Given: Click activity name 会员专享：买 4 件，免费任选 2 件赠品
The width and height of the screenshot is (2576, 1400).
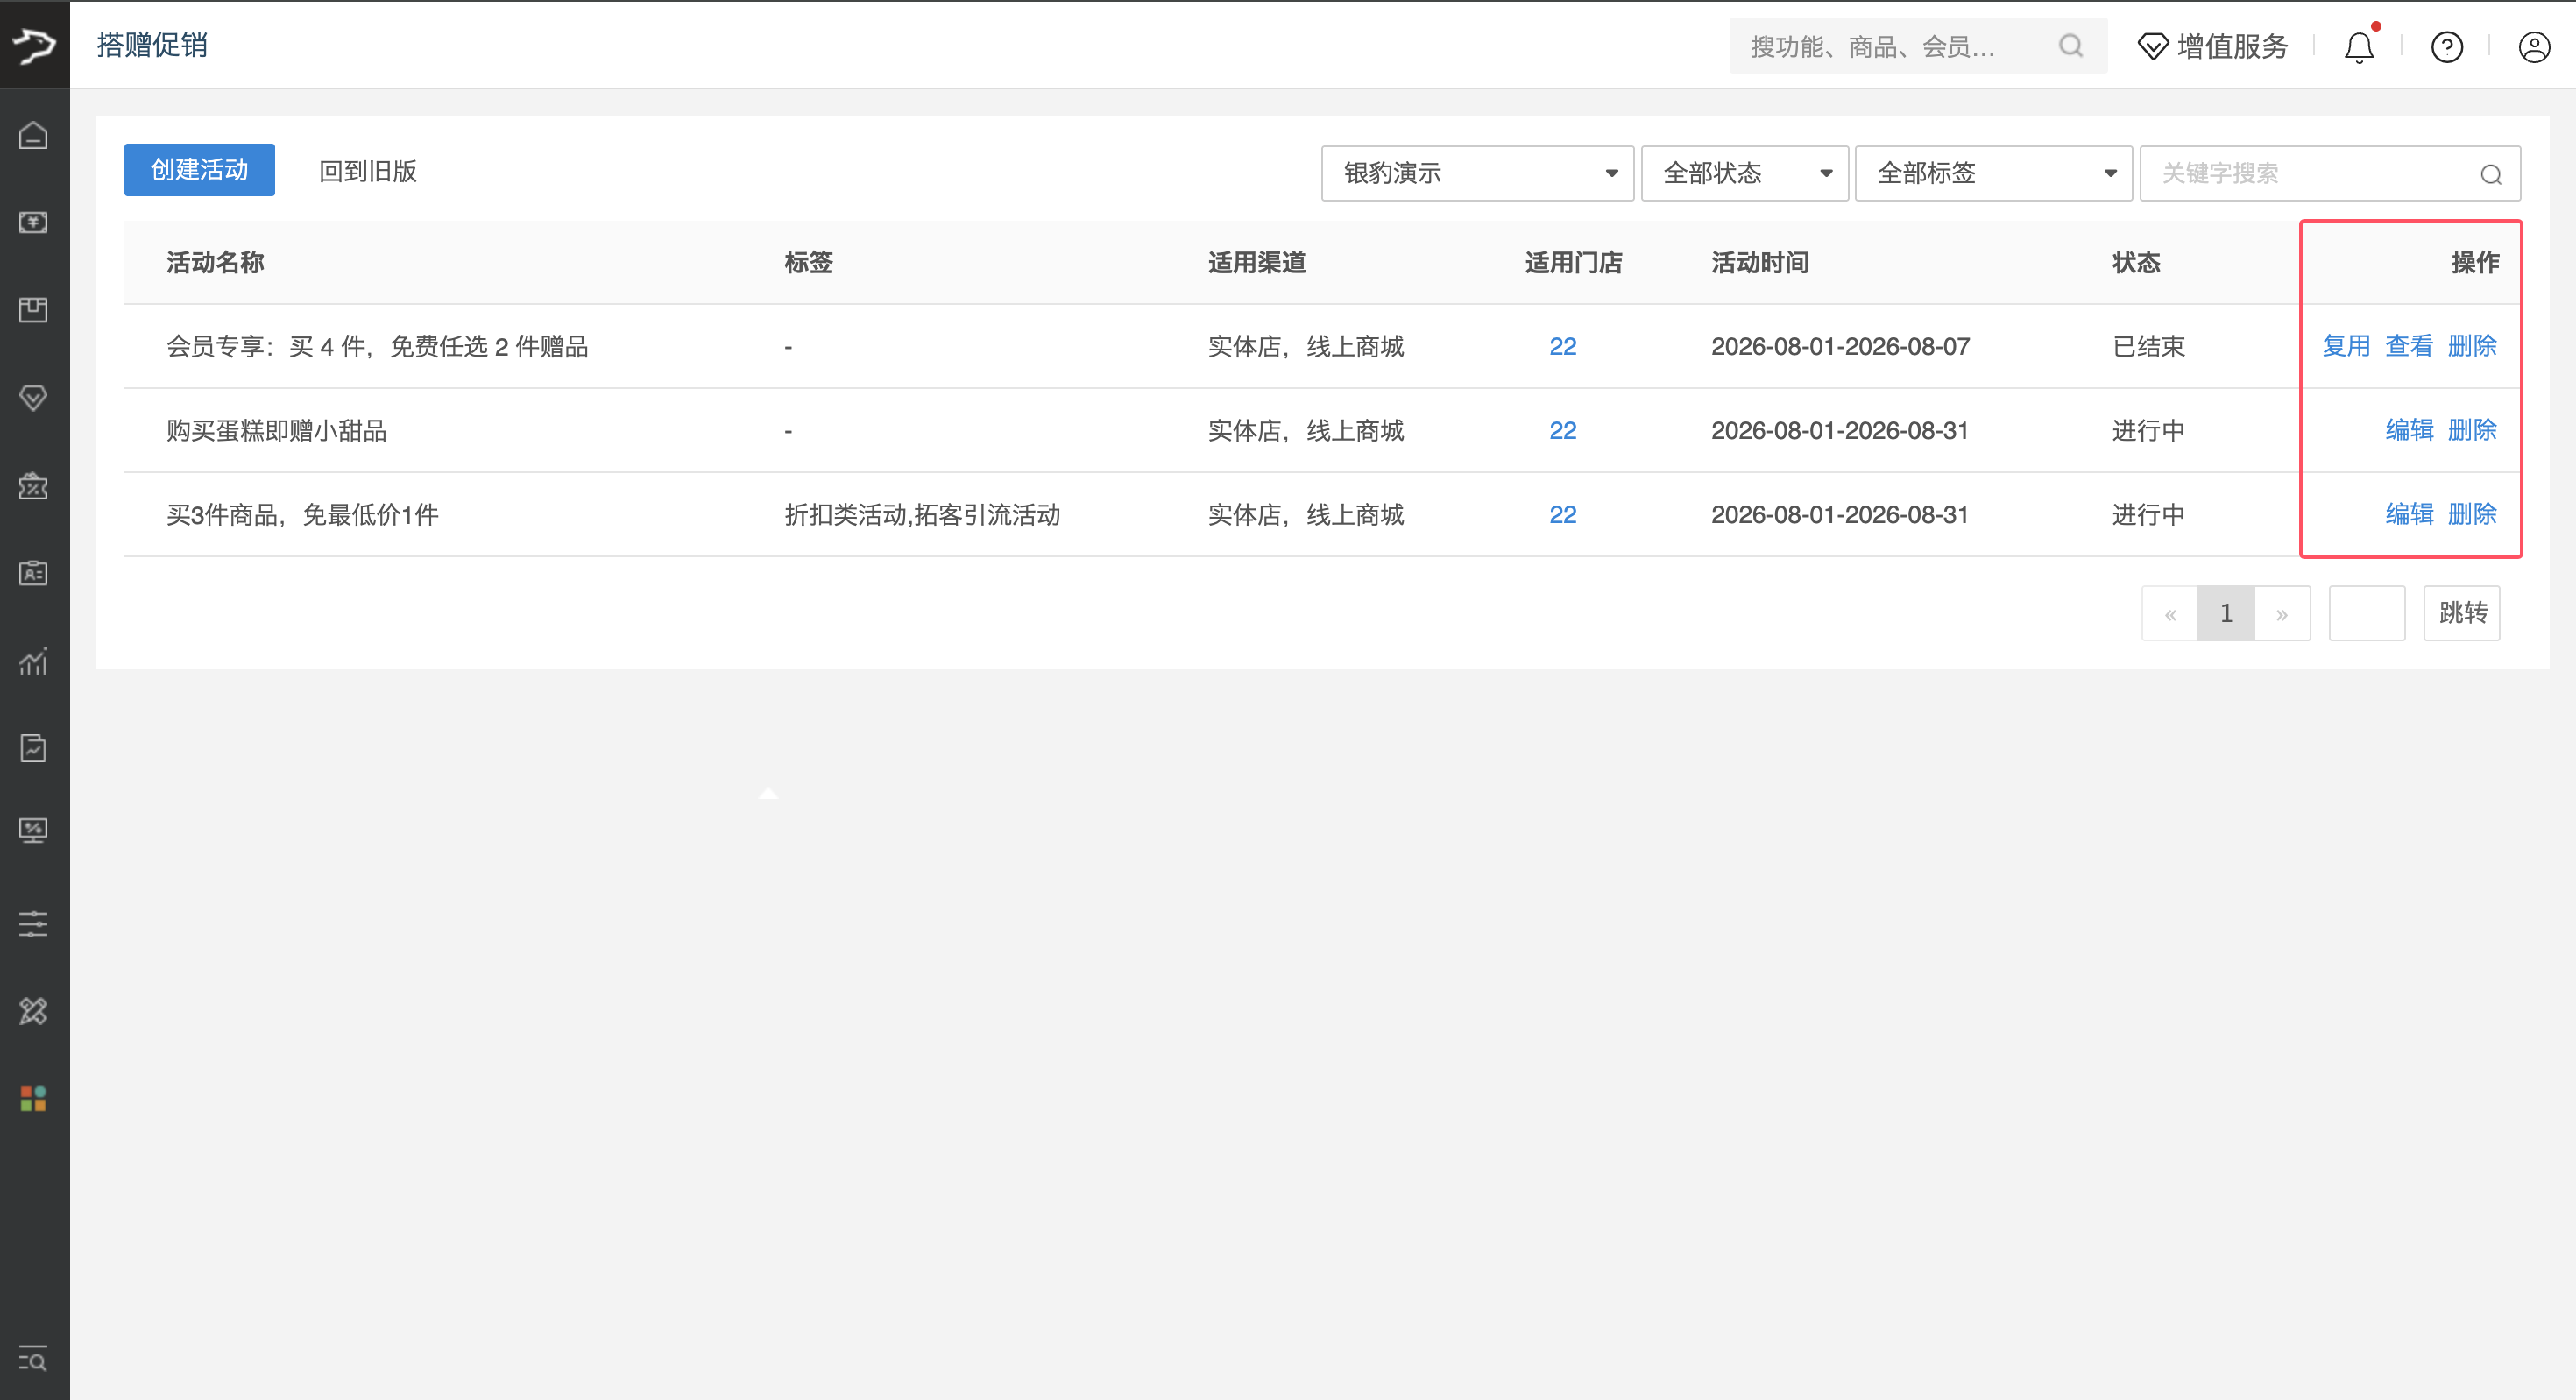Looking at the screenshot, I should coord(377,346).
